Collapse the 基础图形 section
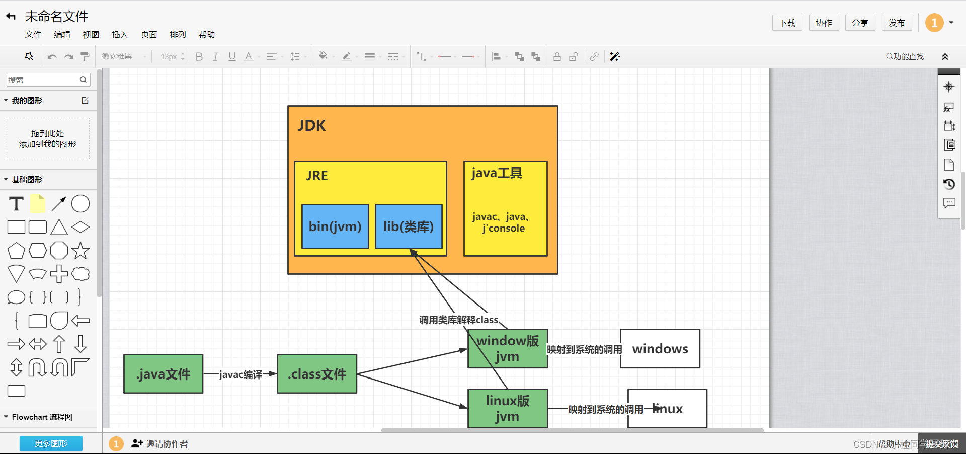 click(x=6, y=179)
